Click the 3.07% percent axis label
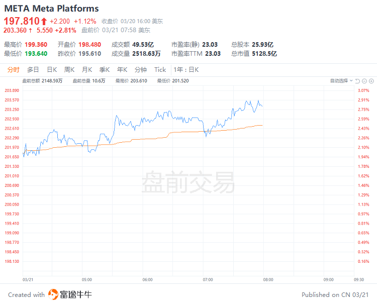The height and width of the screenshot is (305, 377). [x=363, y=90]
